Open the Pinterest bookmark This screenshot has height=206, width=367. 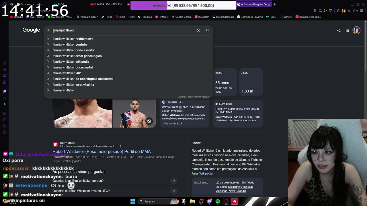[162, 17]
